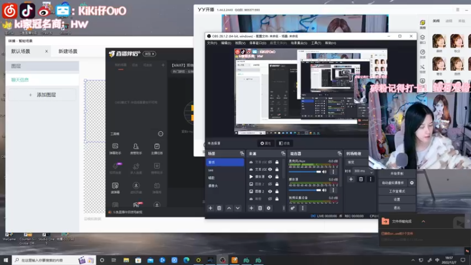
Task: Open 设置 button in OBS controls
Action: coord(397,200)
